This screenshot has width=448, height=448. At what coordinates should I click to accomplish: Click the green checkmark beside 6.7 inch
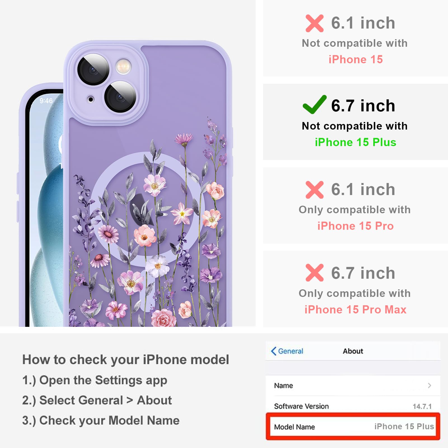tap(315, 104)
